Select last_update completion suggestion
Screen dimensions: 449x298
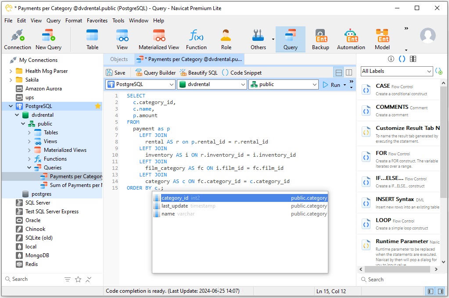point(240,206)
